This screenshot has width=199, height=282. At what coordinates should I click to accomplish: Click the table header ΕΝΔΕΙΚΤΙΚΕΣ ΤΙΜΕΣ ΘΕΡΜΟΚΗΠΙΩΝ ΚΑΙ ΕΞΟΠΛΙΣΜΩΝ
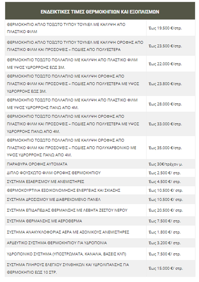pyautogui.click(x=100, y=11)
